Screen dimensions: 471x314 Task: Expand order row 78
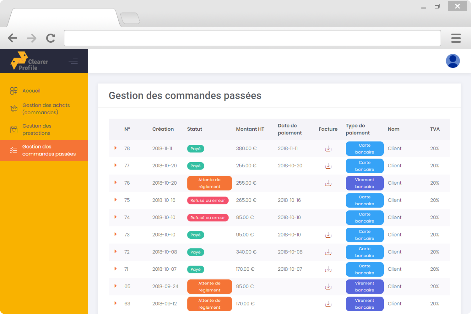pyautogui.click(x=116, y=148)
